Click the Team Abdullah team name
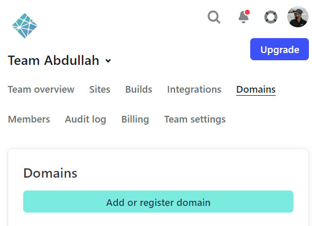This screenshot has height=226, width=312. 54,60
